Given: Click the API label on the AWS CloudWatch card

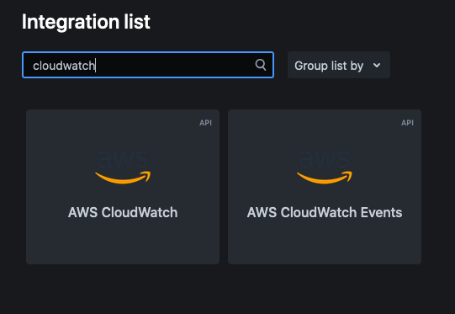Looking at the screenshot, I should [205, 123].
